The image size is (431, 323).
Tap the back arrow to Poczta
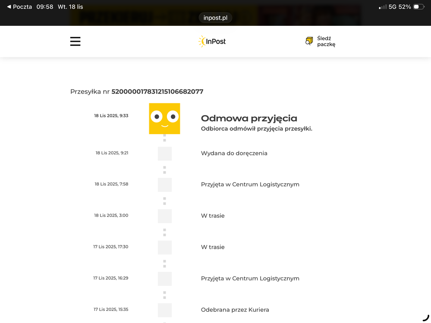pos(9,7)
